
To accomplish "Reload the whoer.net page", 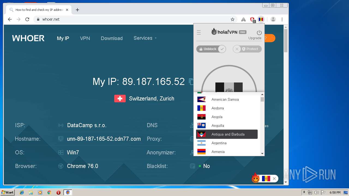I will 27,19.
